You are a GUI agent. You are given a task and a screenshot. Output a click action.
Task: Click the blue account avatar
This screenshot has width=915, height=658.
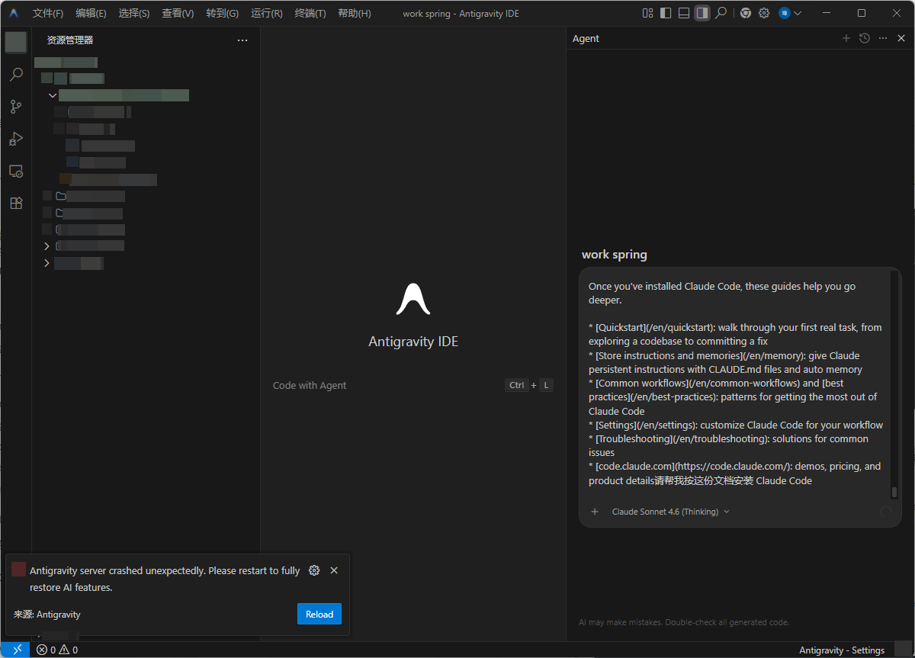pyautogui.click(x=784, y=13)
